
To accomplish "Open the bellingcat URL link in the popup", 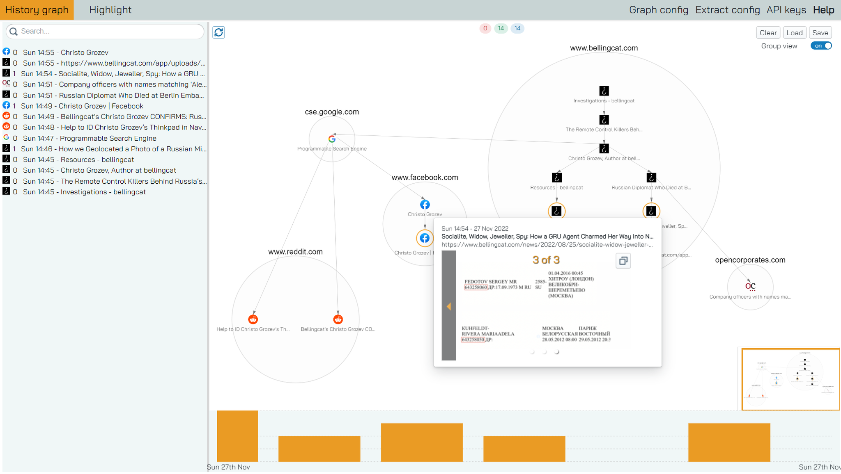I will 547,244.
